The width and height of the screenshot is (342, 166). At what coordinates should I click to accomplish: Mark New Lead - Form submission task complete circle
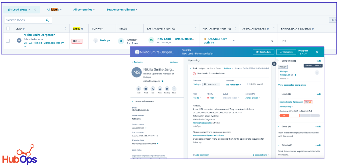point(194,74)
